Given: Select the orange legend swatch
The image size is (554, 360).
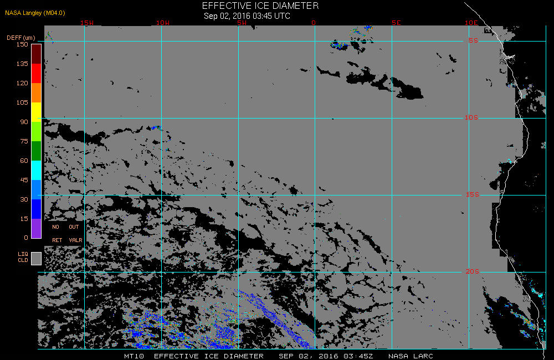Looking at the screenshot, I should click(37, 93).
